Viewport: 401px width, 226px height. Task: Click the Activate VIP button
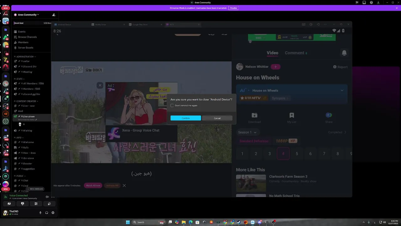pos(112,186)
